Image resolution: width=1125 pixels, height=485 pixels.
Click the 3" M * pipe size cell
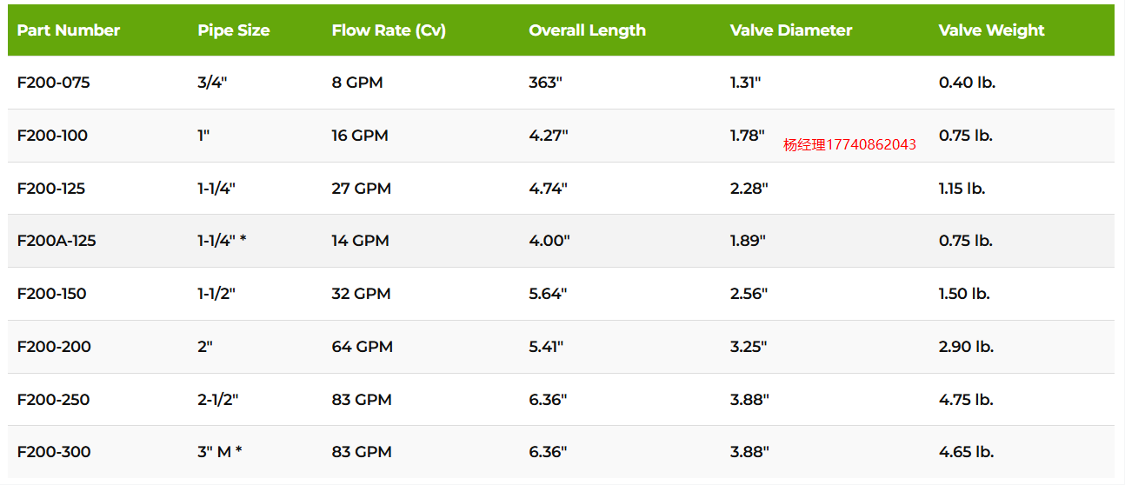click(x=220, y=452)
